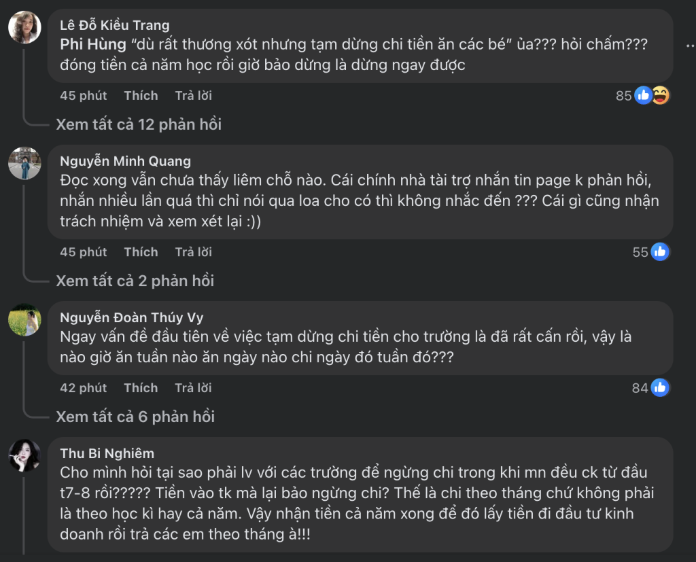This screenshot has height=562, width=696.
Task: Click the haha emoji on Kiều Trang's comment
Action: 661,96
